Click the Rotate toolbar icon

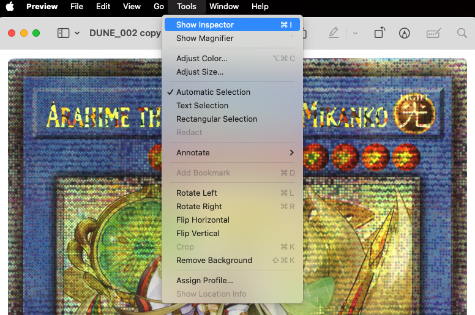[x=380, y=33]
